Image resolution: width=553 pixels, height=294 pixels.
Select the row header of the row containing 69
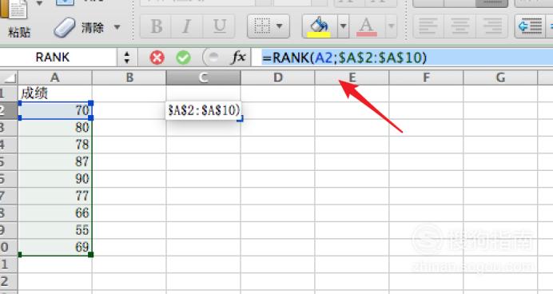9,247
